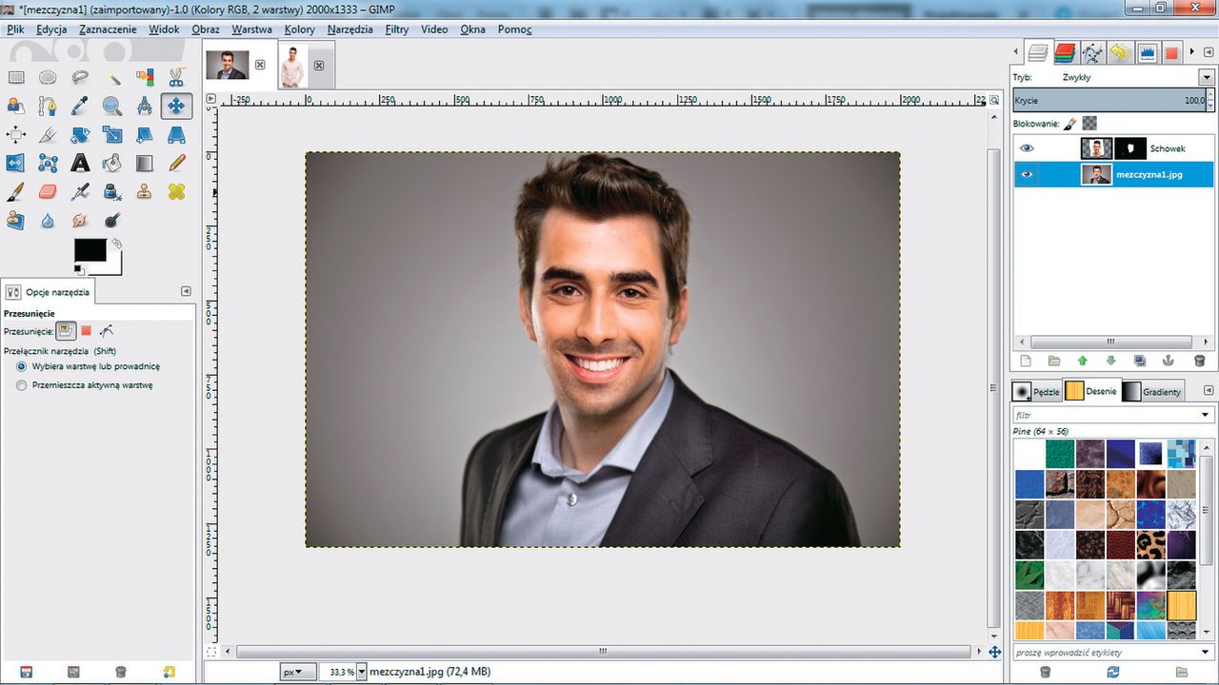Hide the mezczyzna1.jpg layer eye
This screenshot has height=685, width=1219.
pyautogui.click(x=1027, y=174)
